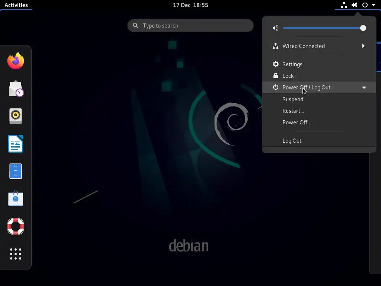
Task: Open the Help lifebuoy icon
Action: tap(16, 226)
